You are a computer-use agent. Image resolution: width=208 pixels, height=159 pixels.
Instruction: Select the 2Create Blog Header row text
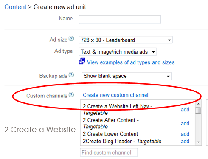tap(122, 141)
